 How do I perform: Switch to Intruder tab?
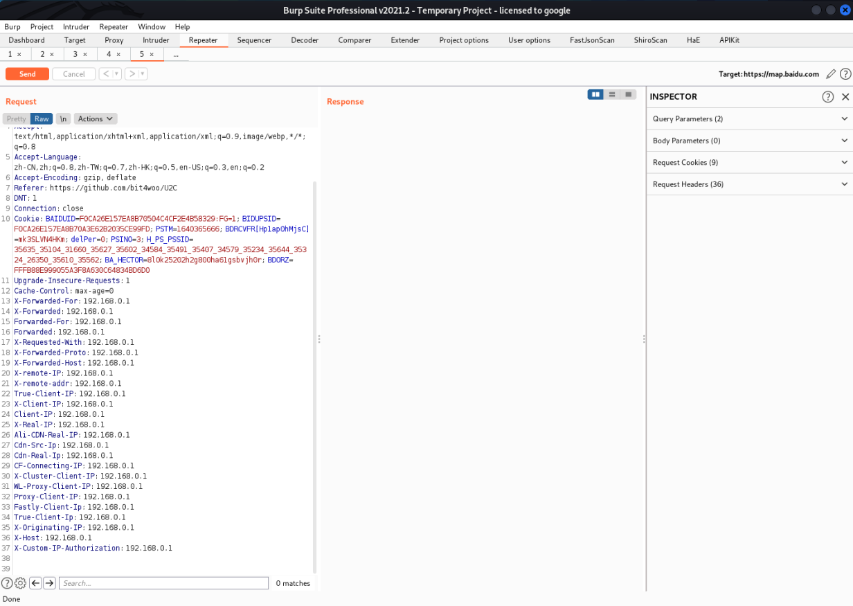(x=156, y=40)
